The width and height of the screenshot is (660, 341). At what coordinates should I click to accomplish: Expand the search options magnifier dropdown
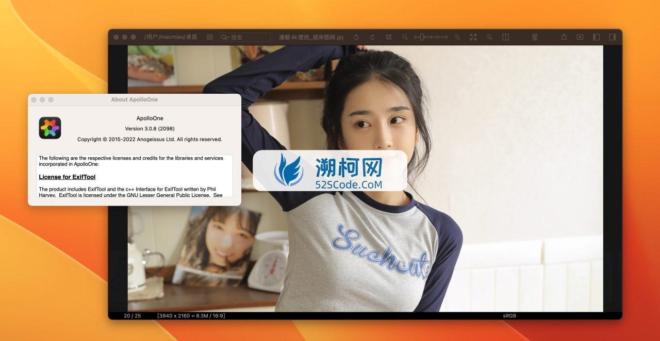coord(225,37)
